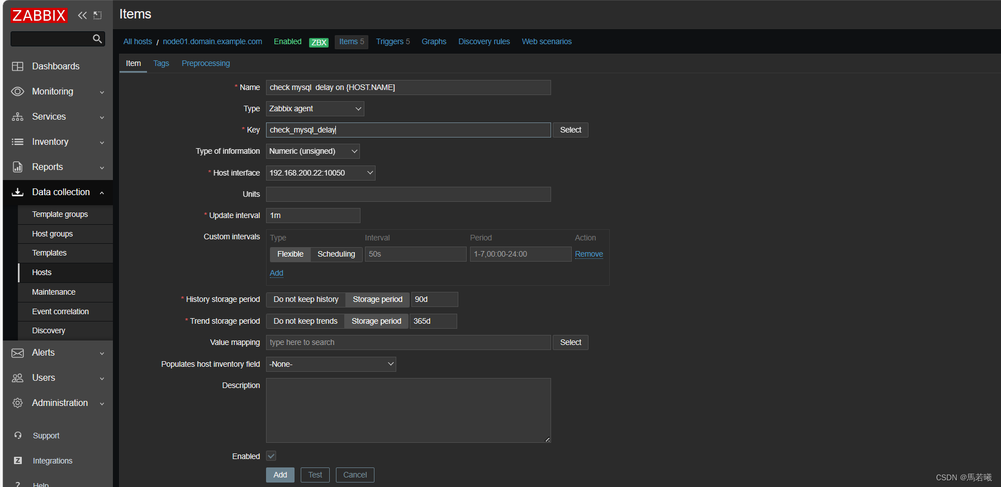Switch to the Tags tab

point(161,63)
